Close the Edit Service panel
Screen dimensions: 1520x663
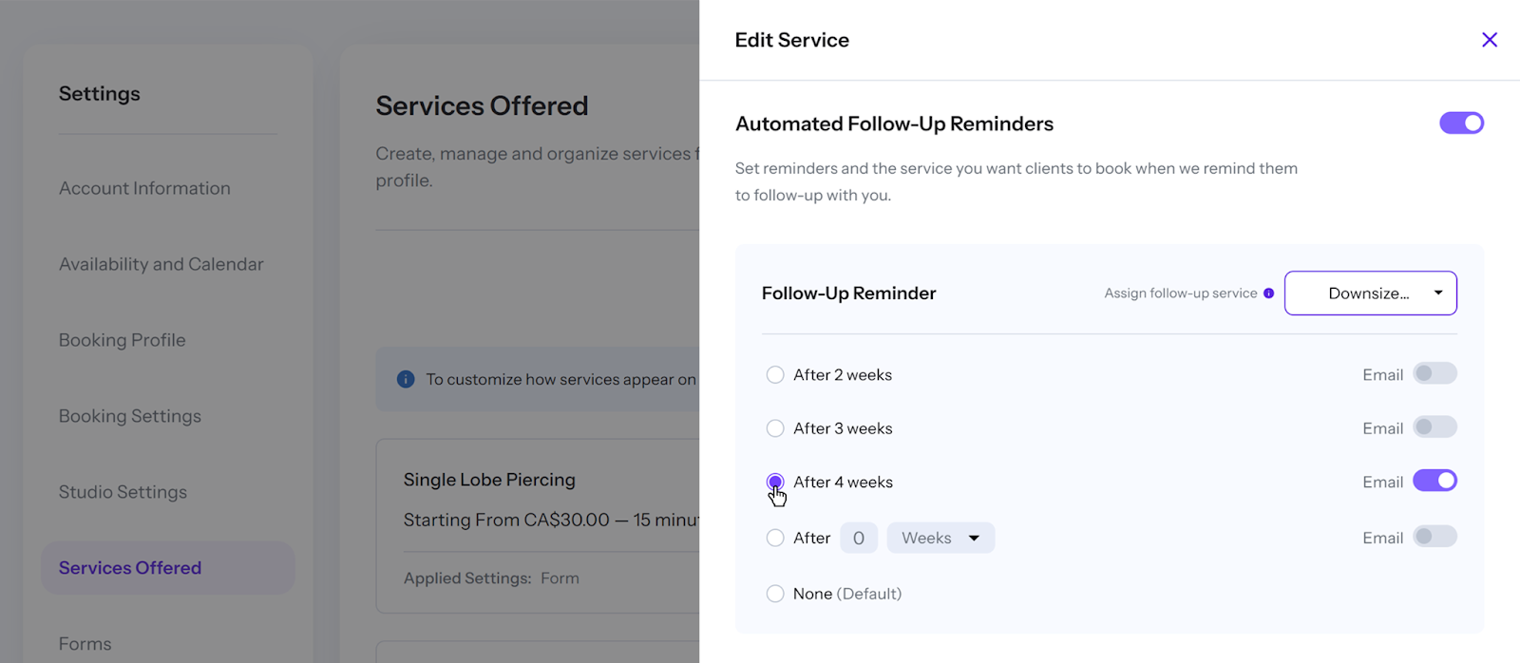(x=1489, y=40)
